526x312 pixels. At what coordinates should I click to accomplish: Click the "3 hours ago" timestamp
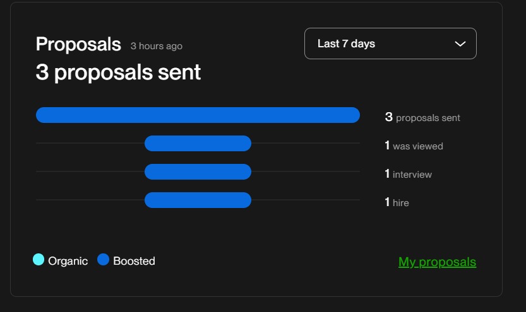[x=156, y=46]
